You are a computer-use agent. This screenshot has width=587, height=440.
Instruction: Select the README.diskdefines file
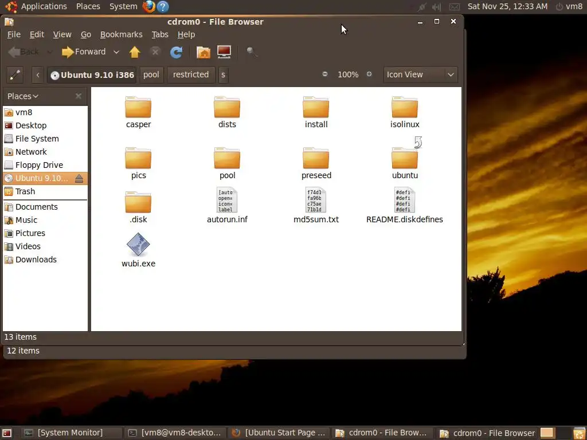pos(405,206)
